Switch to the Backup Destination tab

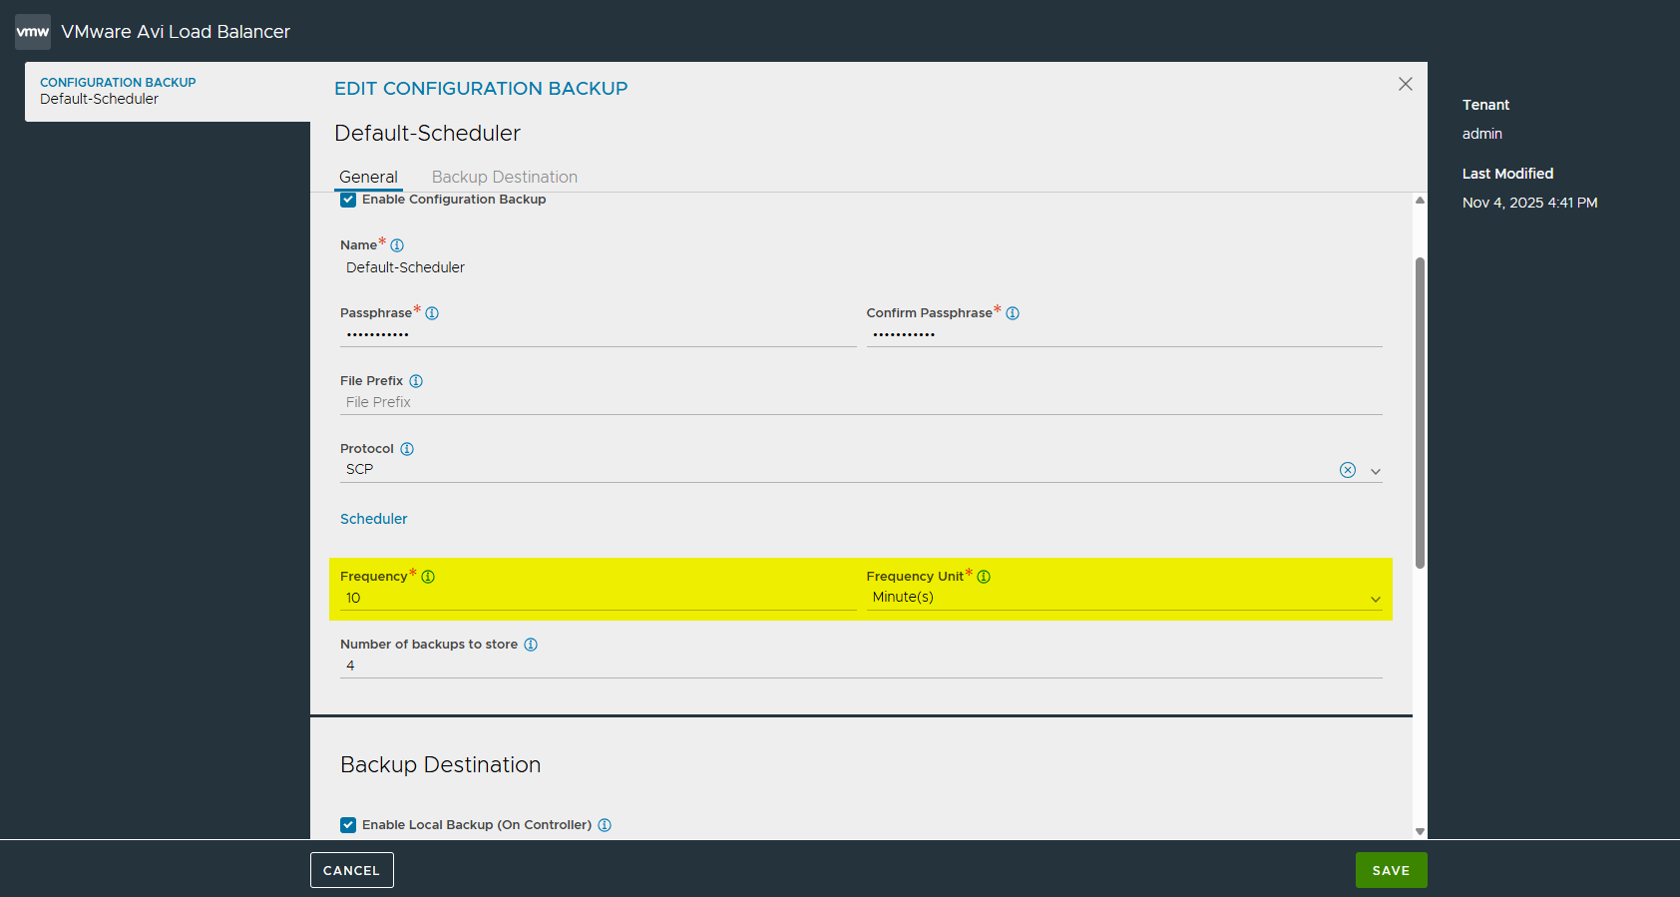tap(504, 177)
